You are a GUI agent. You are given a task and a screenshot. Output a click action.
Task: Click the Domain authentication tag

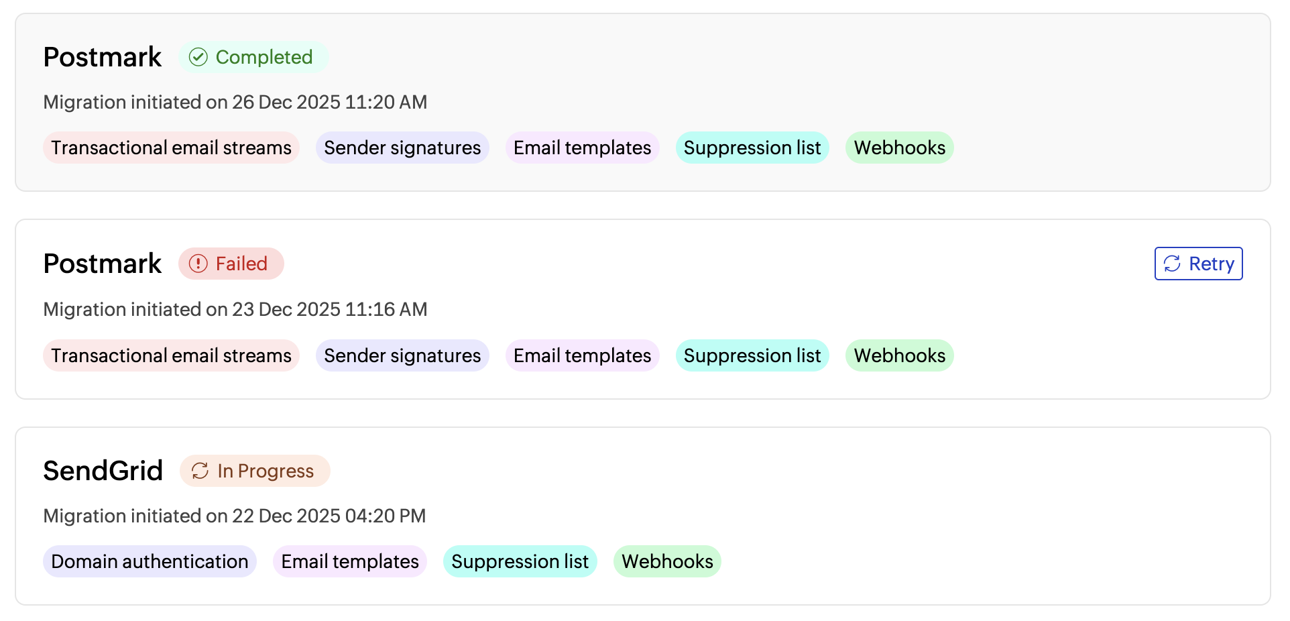click(150, 561)
